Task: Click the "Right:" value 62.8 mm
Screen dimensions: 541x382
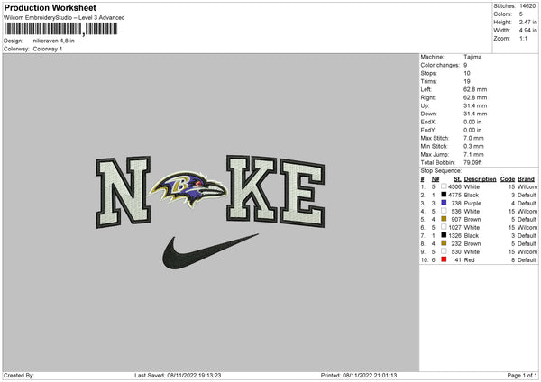Action: [x=475, y=97]
